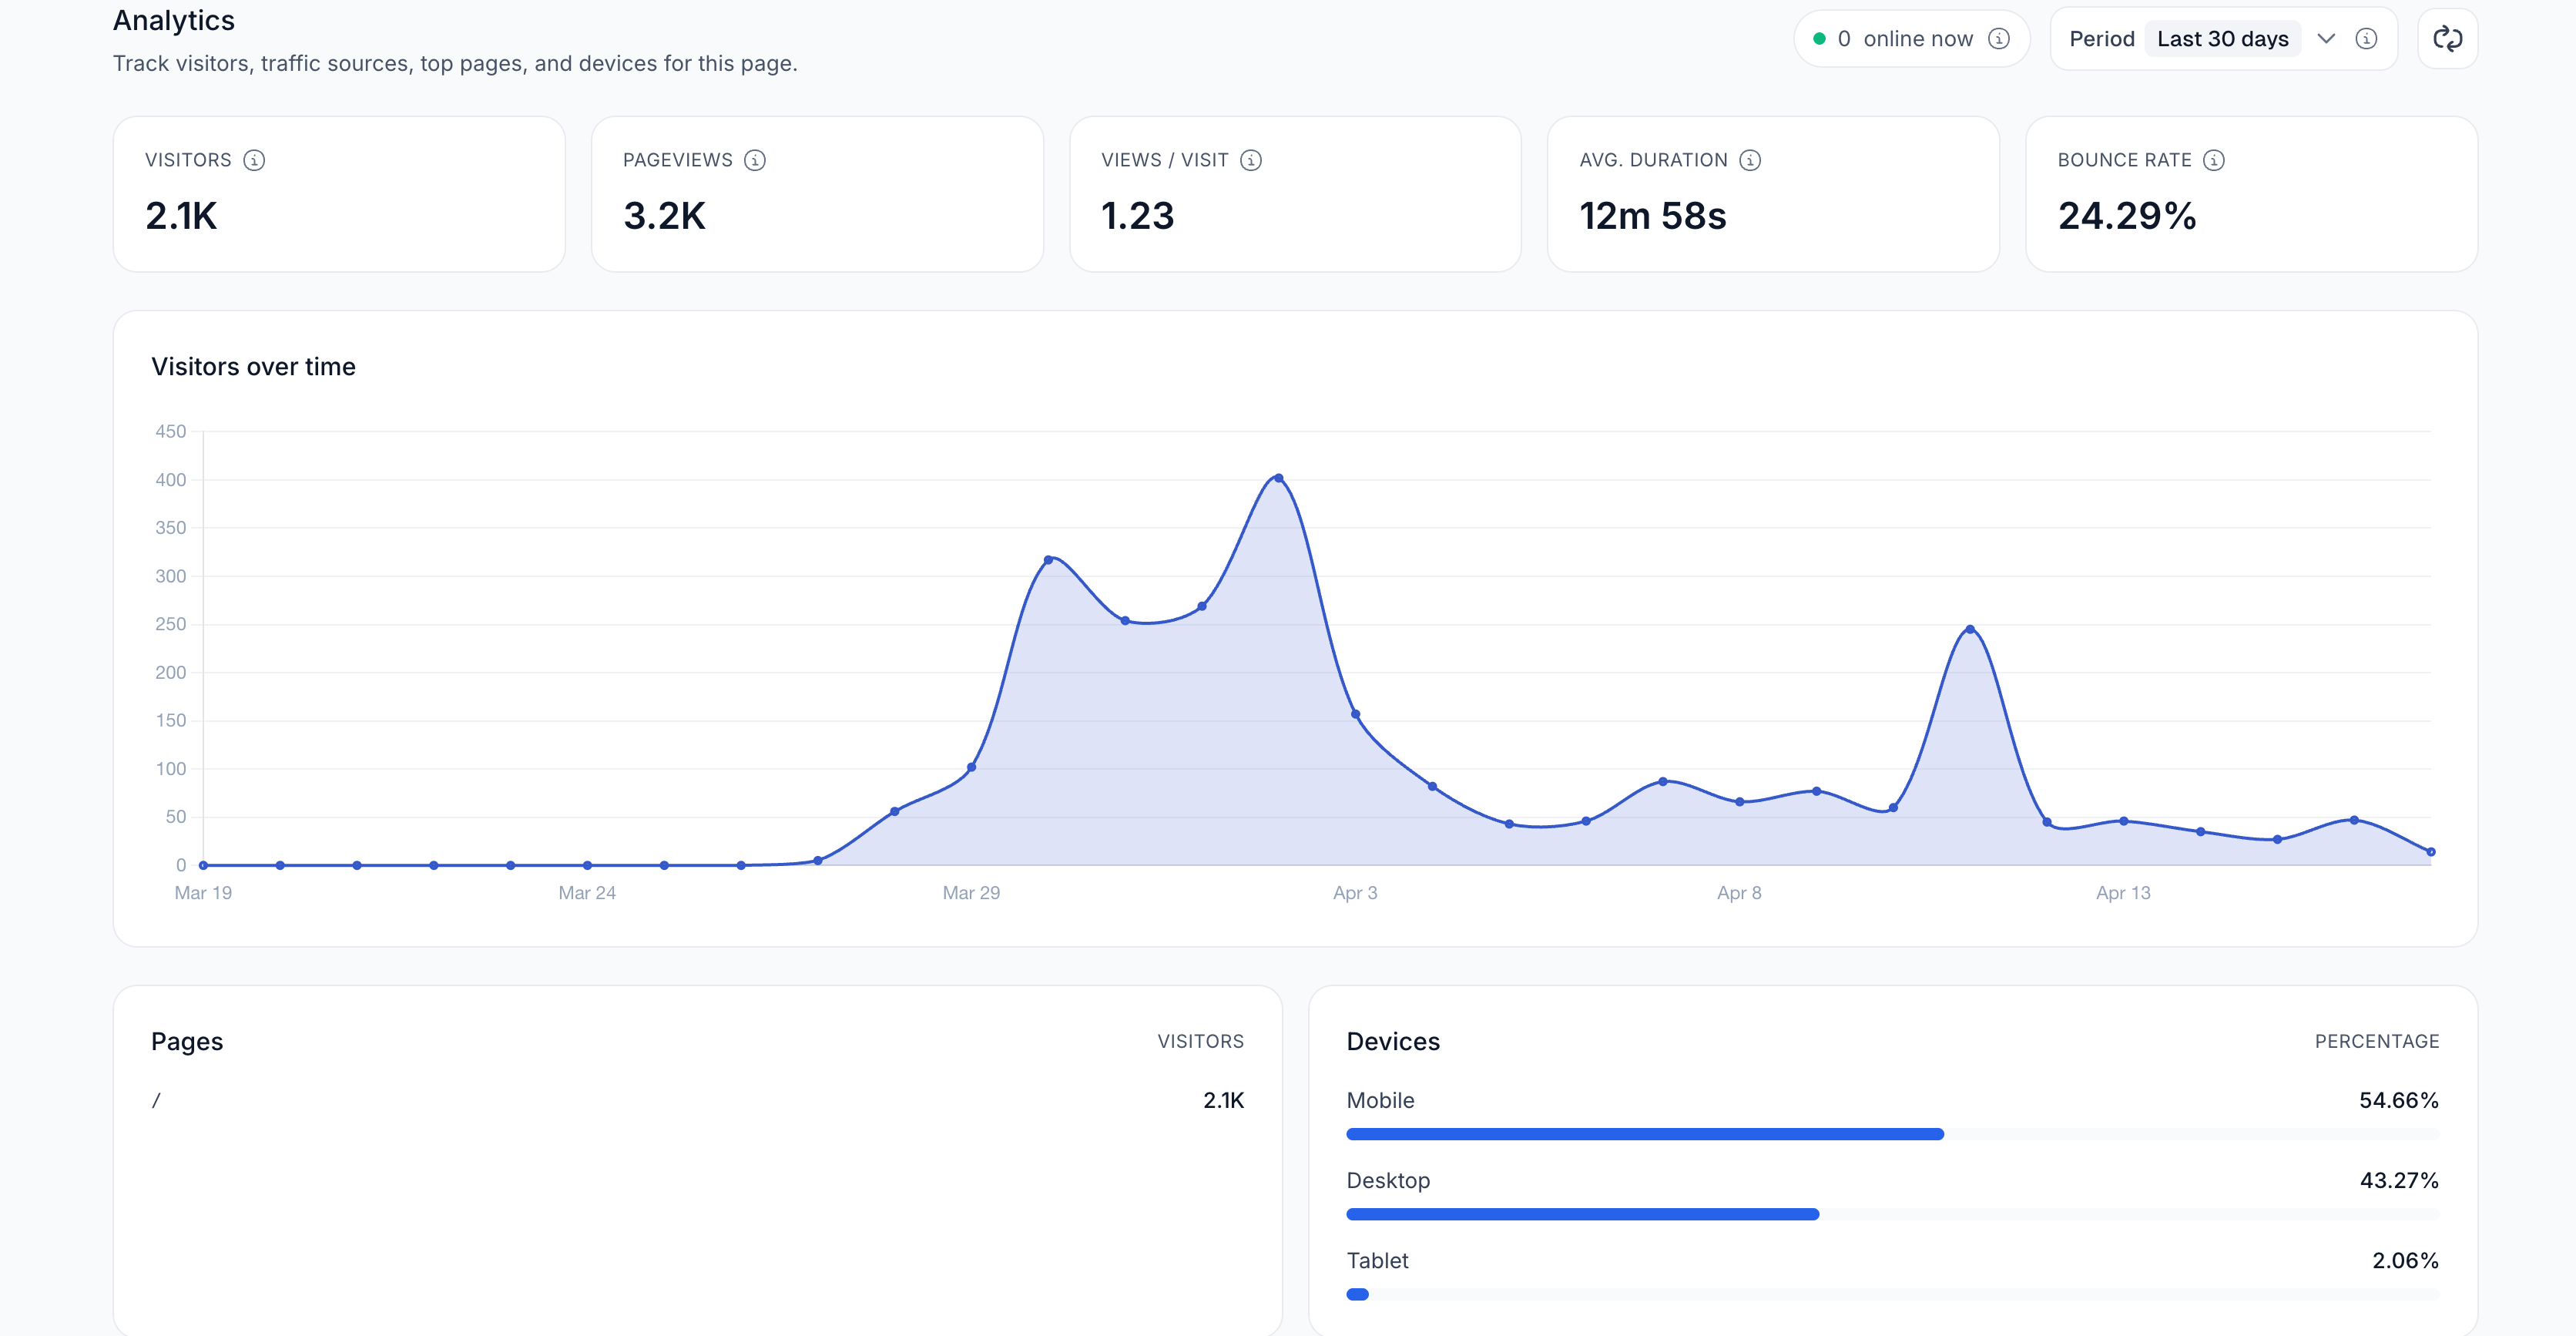Click the VISITORS column header in Pages
Image resolution: width=2576 pixels, height=1336 pixels.
pos(1201,1041)
